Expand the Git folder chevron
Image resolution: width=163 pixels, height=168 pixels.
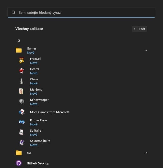146,153
